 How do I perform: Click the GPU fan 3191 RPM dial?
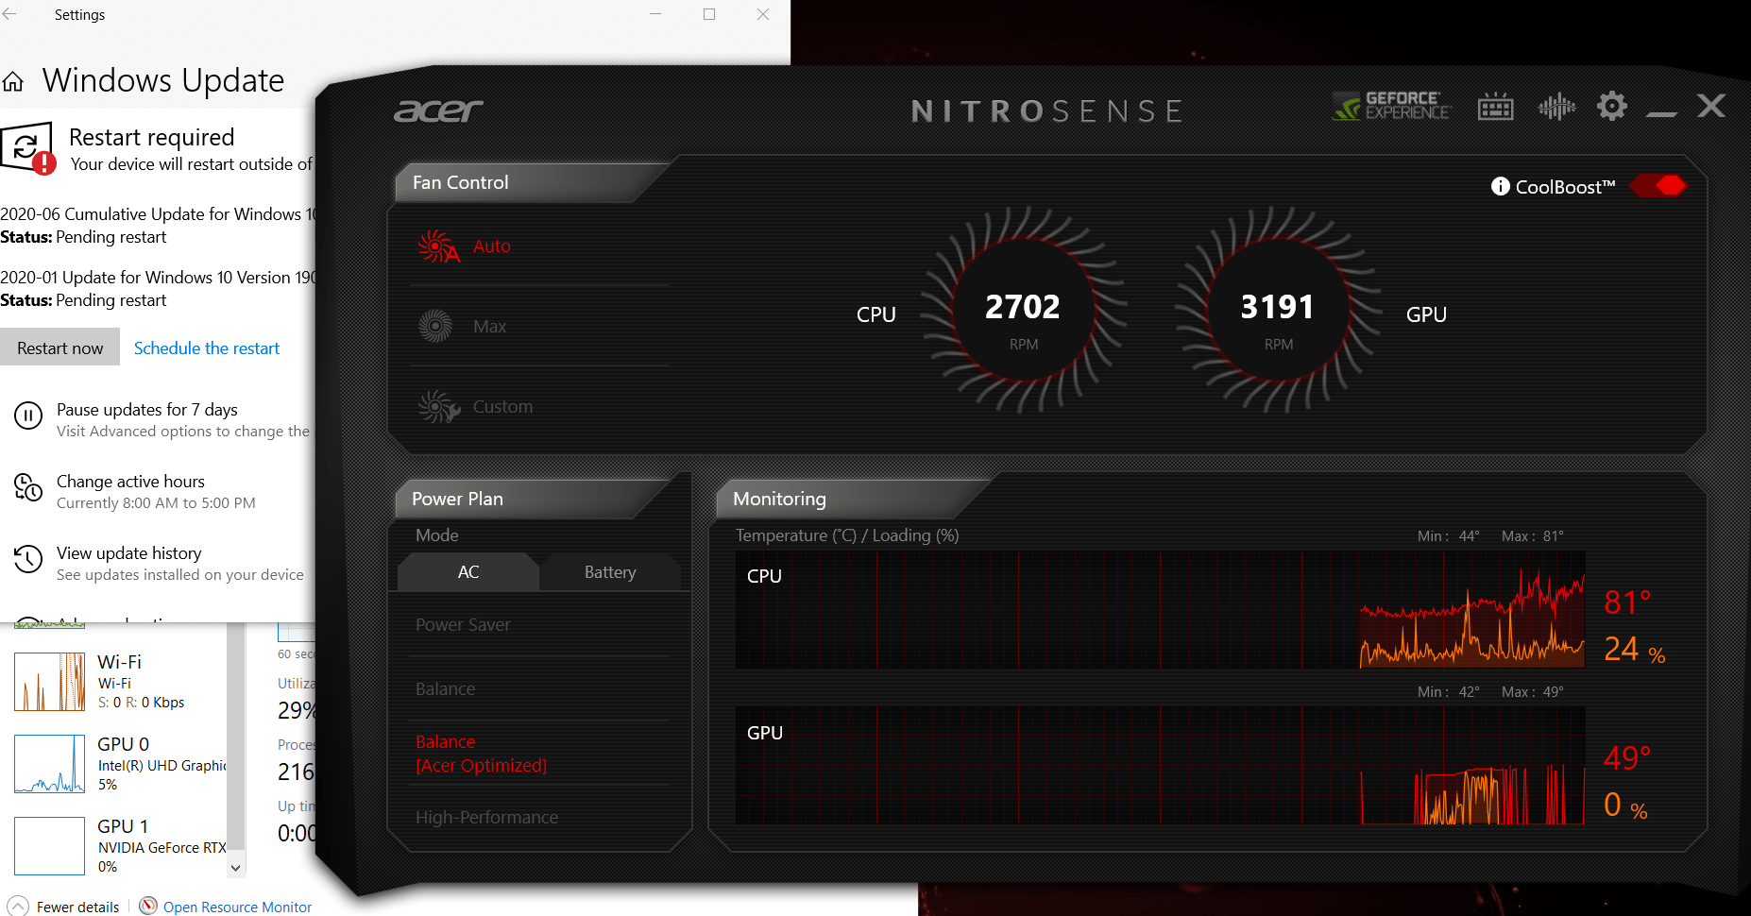click(1278, 310)
